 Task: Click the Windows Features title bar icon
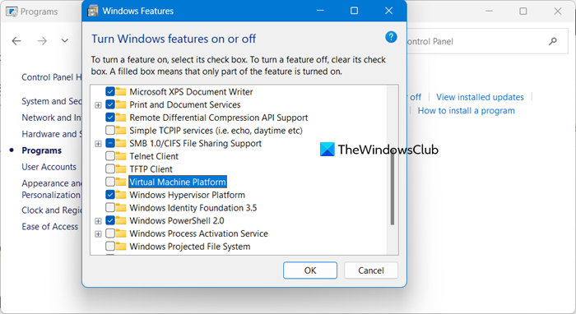pyautogui.click(x=93, y=11)
